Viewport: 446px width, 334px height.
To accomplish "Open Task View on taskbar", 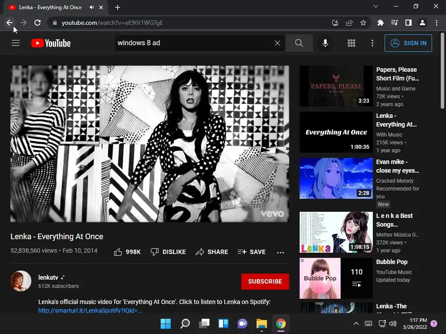I will [x=204, y=324].
